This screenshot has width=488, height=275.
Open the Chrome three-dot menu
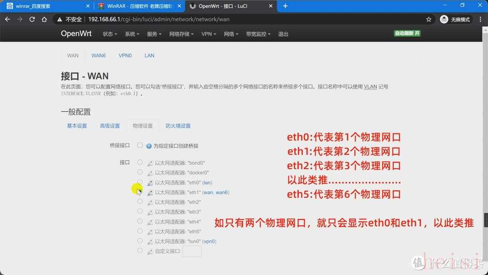pyautogui.click(x=480, y=19)
